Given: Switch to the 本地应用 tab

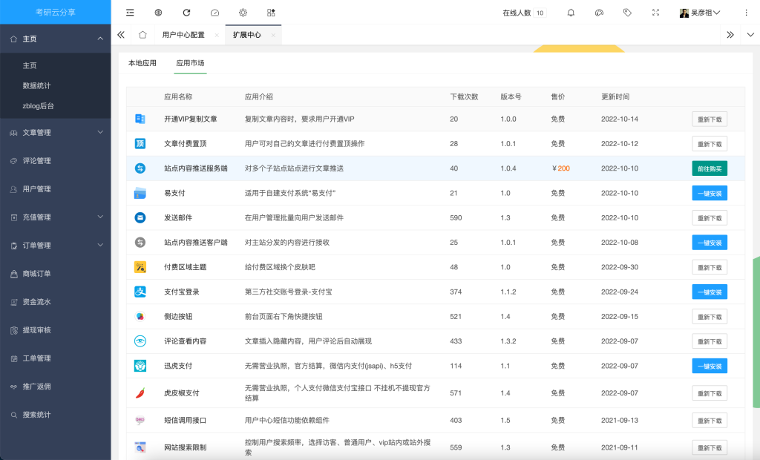Looking at the screenshot, I should (142, 63).
